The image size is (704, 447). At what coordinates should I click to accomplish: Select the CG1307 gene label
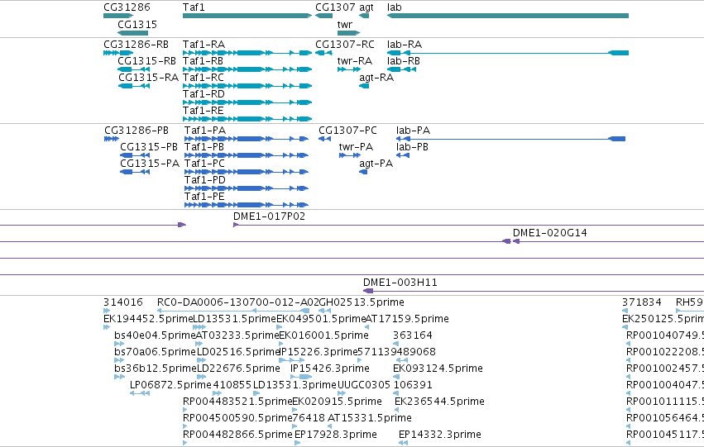[335, 7]
